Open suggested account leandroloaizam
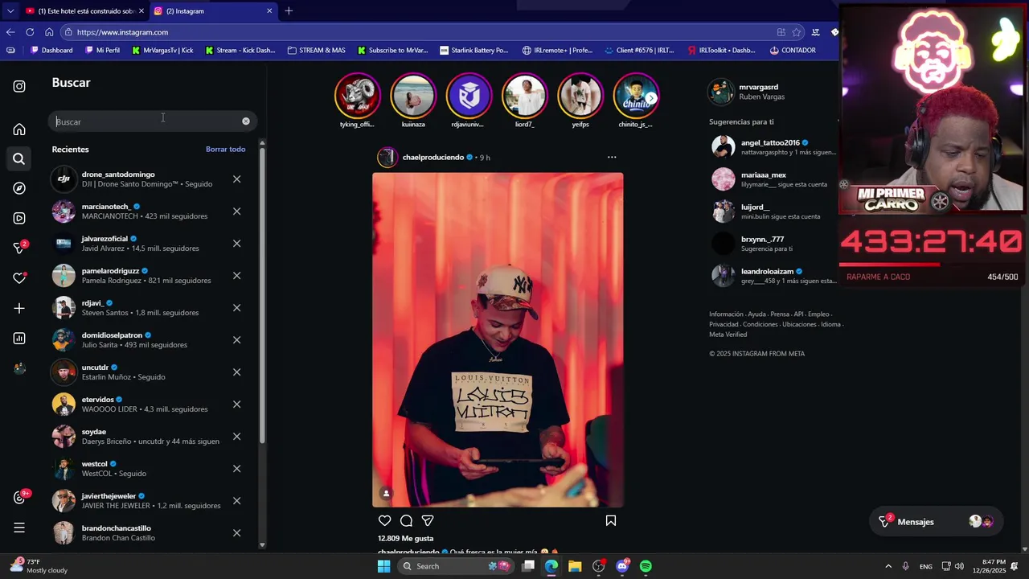 (767, 271)
